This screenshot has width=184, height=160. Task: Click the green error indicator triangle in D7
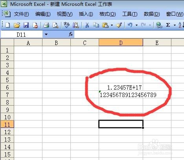(x=100, y=92)
